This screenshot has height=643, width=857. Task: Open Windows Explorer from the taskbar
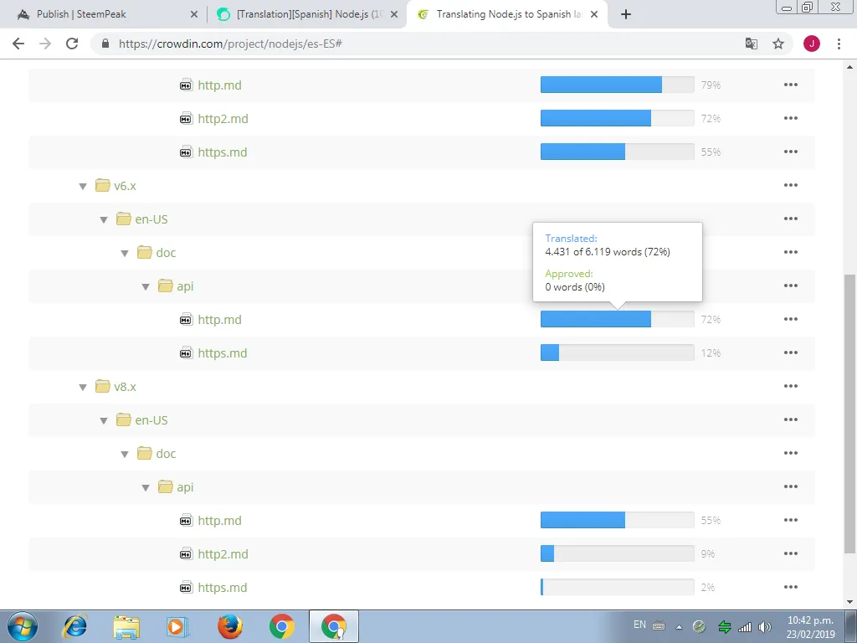(x=126, y=626)
